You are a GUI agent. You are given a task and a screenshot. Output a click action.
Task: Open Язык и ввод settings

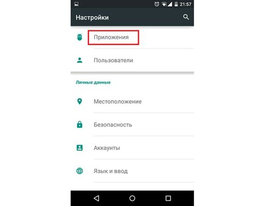pos(132,171)
